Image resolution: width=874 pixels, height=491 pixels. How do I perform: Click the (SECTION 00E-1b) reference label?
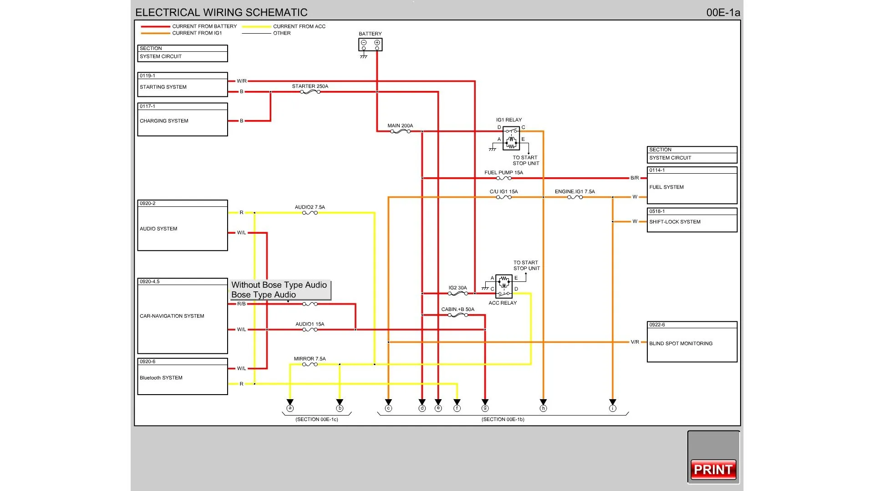(x=503, y=419)
